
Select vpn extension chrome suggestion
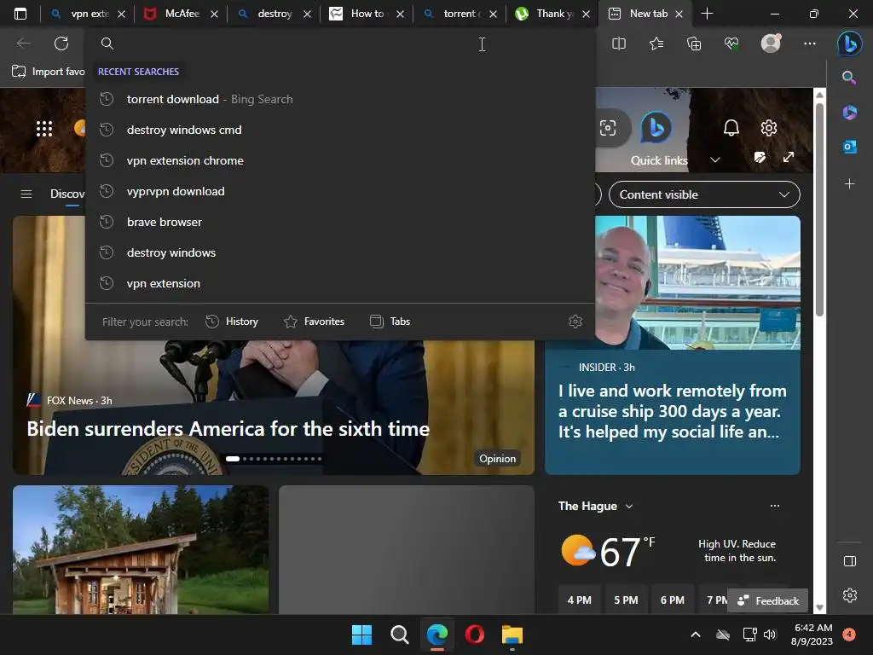point(339,160)
